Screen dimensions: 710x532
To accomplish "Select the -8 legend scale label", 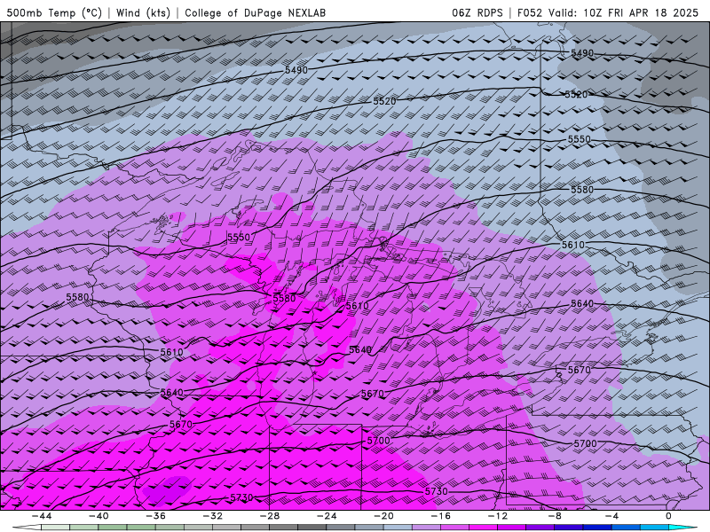I will (x=555, y=516).
